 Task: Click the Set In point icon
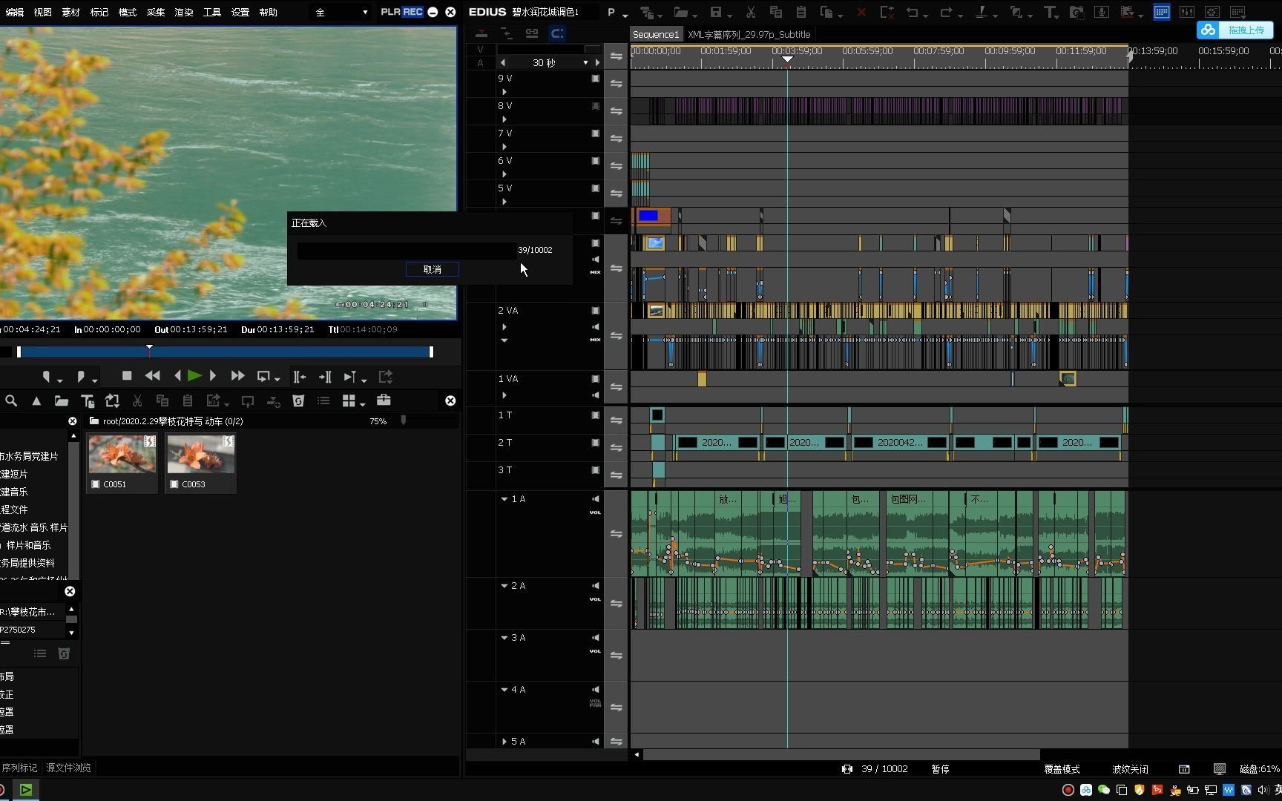47,377
